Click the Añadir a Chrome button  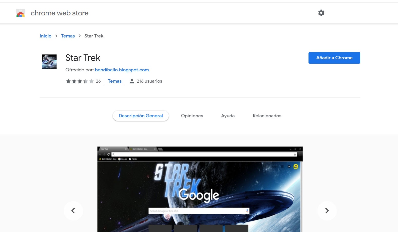point(334,58)
